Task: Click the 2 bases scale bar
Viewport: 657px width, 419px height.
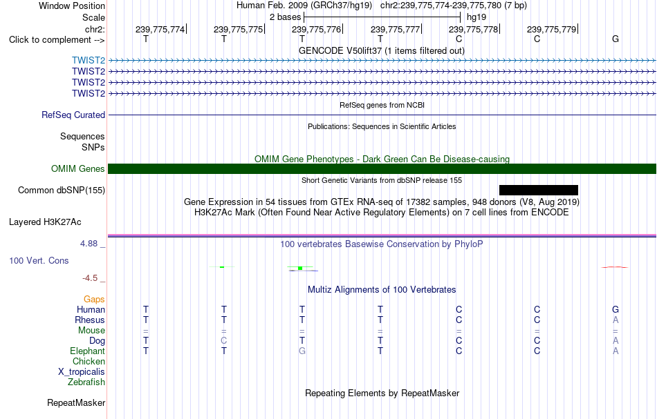Action: 382,17
